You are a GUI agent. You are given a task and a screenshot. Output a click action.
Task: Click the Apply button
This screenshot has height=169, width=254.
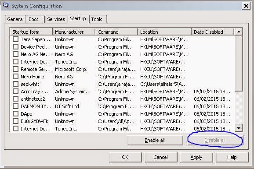[196, 157]
